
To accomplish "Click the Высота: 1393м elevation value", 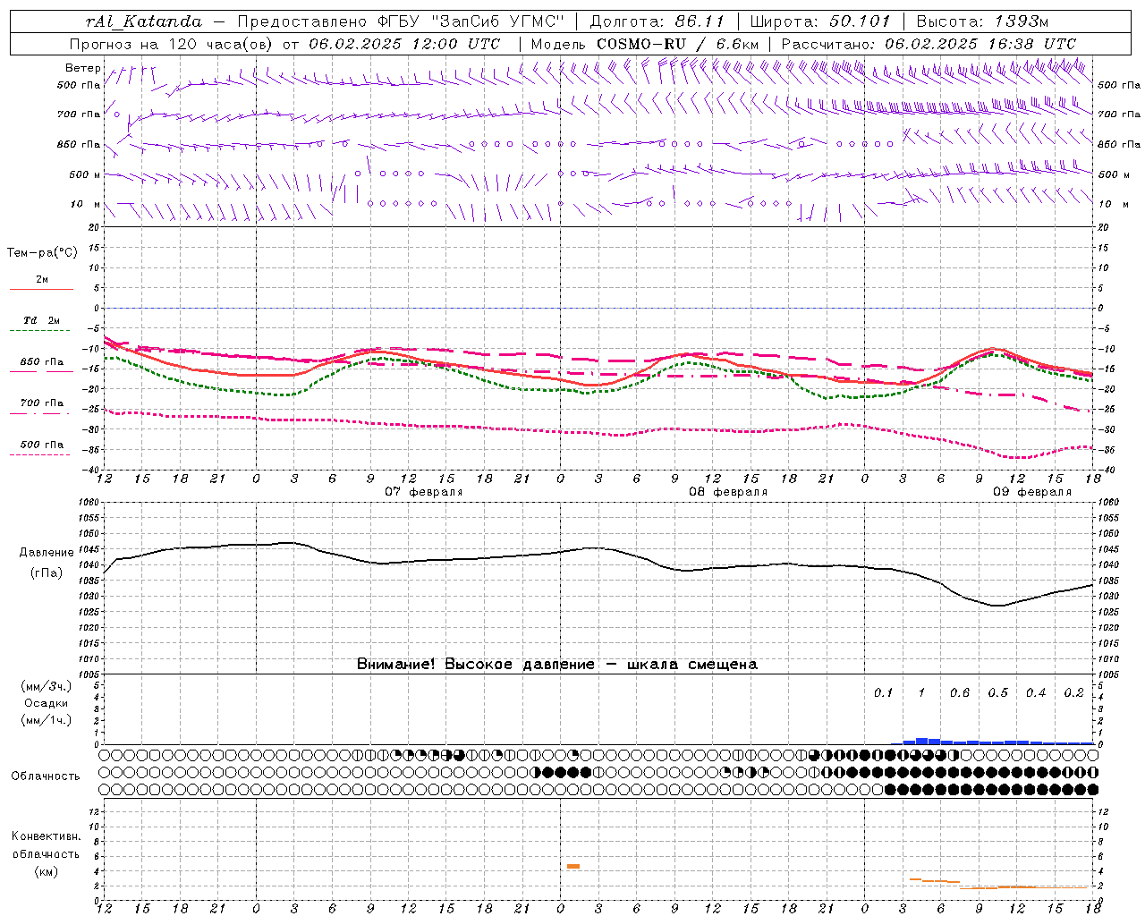I will (982, 21).
